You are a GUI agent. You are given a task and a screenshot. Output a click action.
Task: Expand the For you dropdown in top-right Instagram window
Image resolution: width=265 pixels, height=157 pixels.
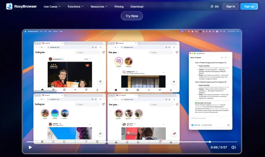114,52
